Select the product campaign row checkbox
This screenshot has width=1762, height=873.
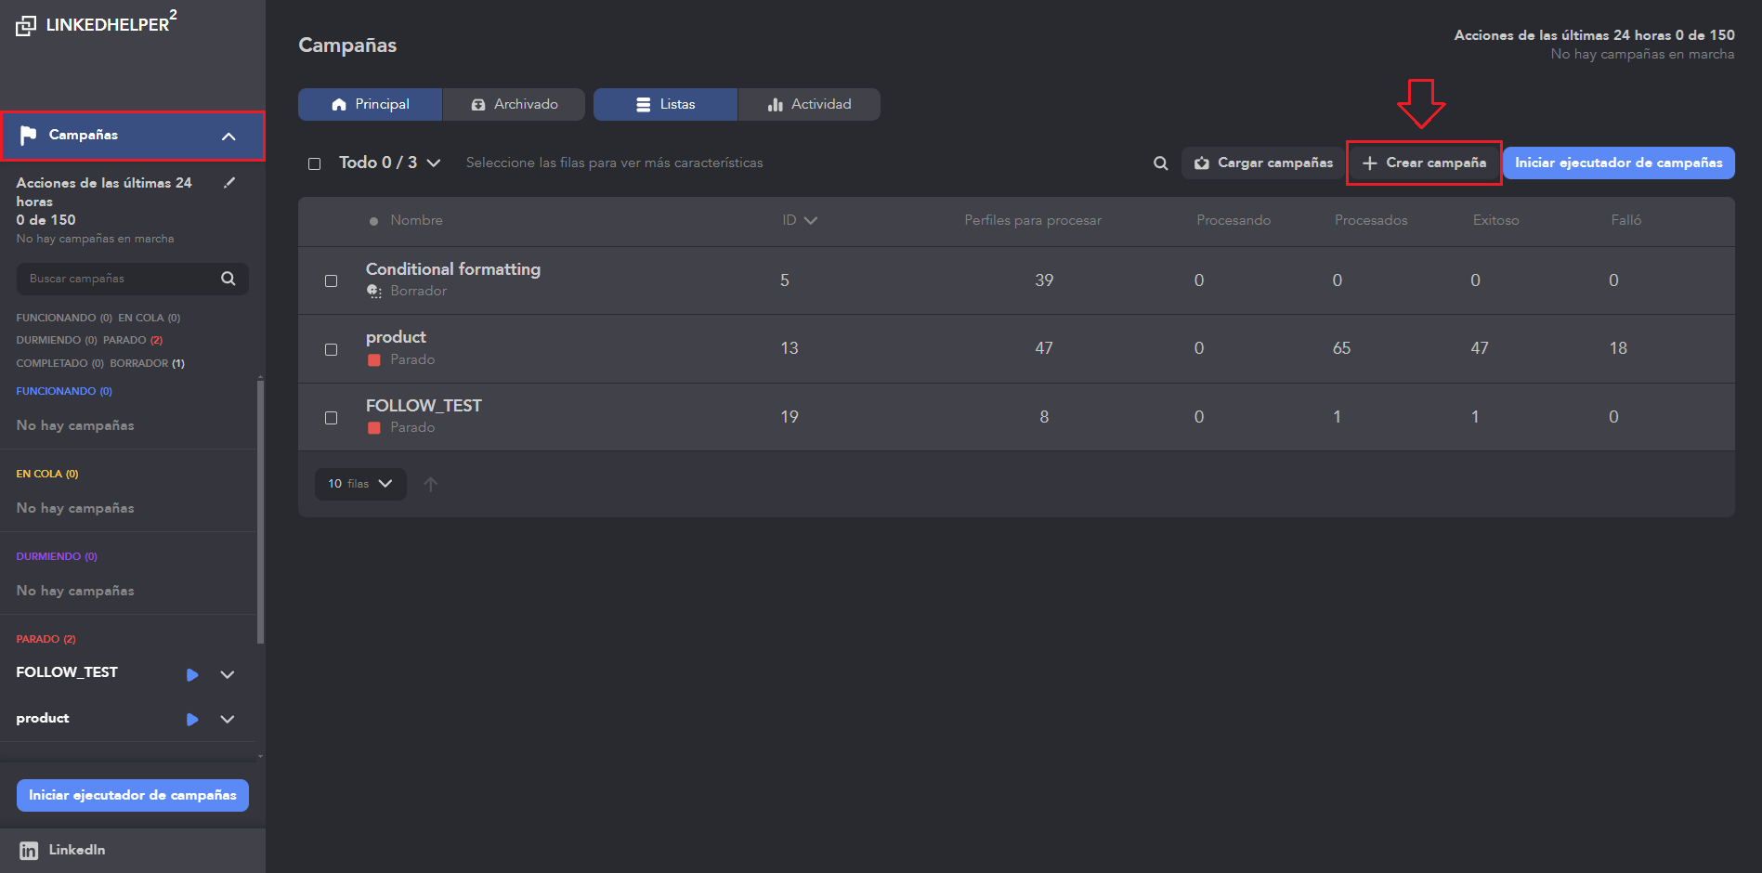[x=331, y=349]
